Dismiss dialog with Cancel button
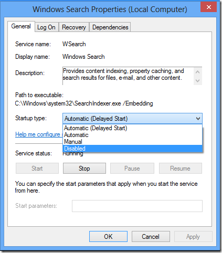The image size is (222, 253). pos(151,237)
